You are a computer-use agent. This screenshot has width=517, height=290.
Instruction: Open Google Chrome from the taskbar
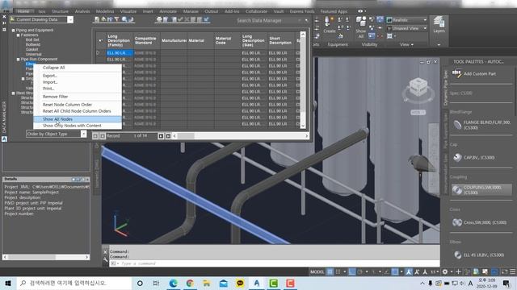point(190,283)
